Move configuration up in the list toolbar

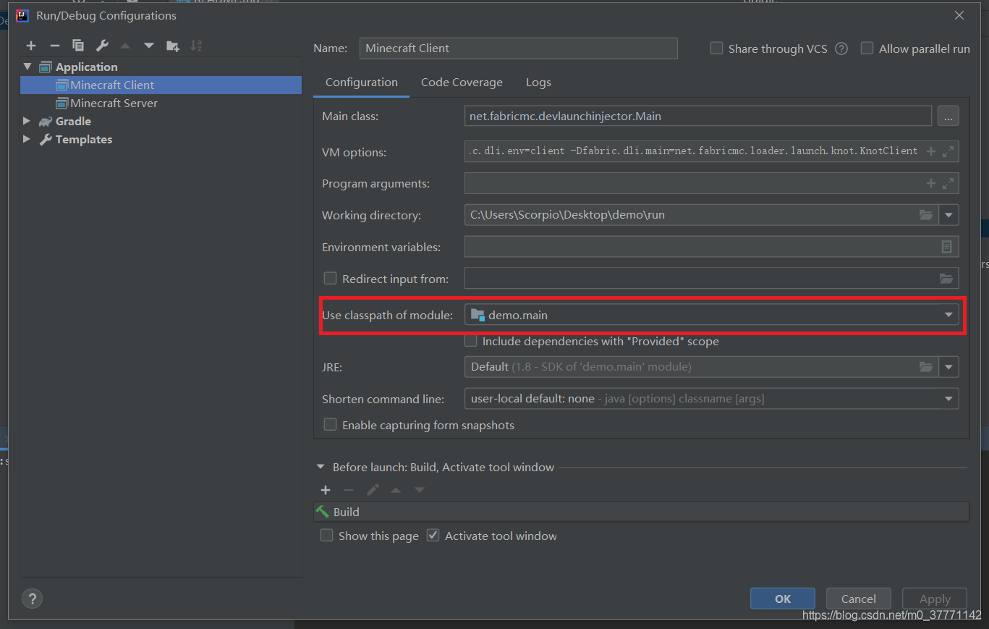point(125,46)
